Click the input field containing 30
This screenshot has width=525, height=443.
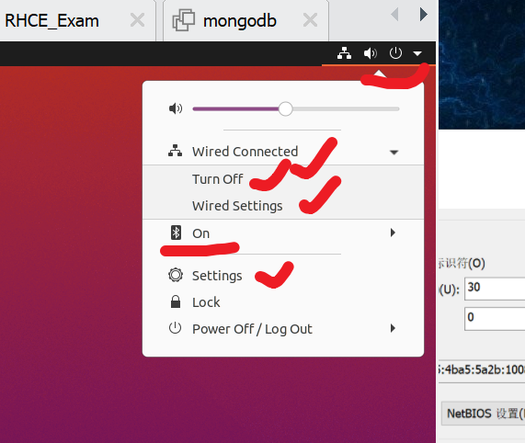pyautogui.click(x=495, y=289)
